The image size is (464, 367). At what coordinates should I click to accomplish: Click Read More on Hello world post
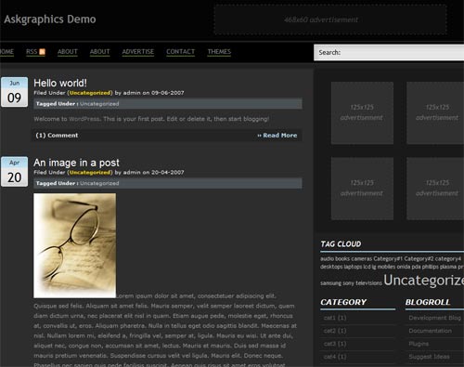point(277,136)
